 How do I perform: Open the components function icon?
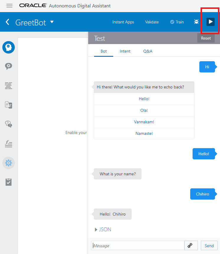coord(9,144)
